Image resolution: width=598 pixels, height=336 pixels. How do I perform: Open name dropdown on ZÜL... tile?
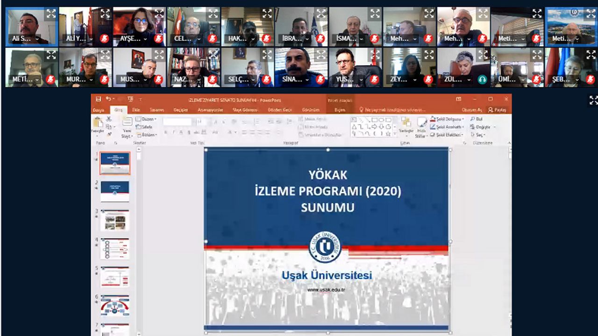point(469,80)
